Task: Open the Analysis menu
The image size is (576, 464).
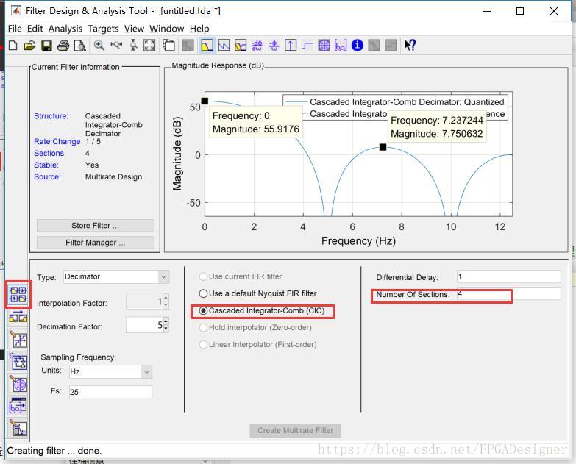Action: click(65, 29)
